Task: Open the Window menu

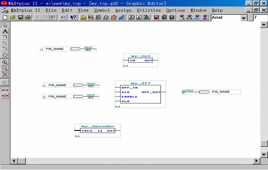Action: tap(198, 10)
